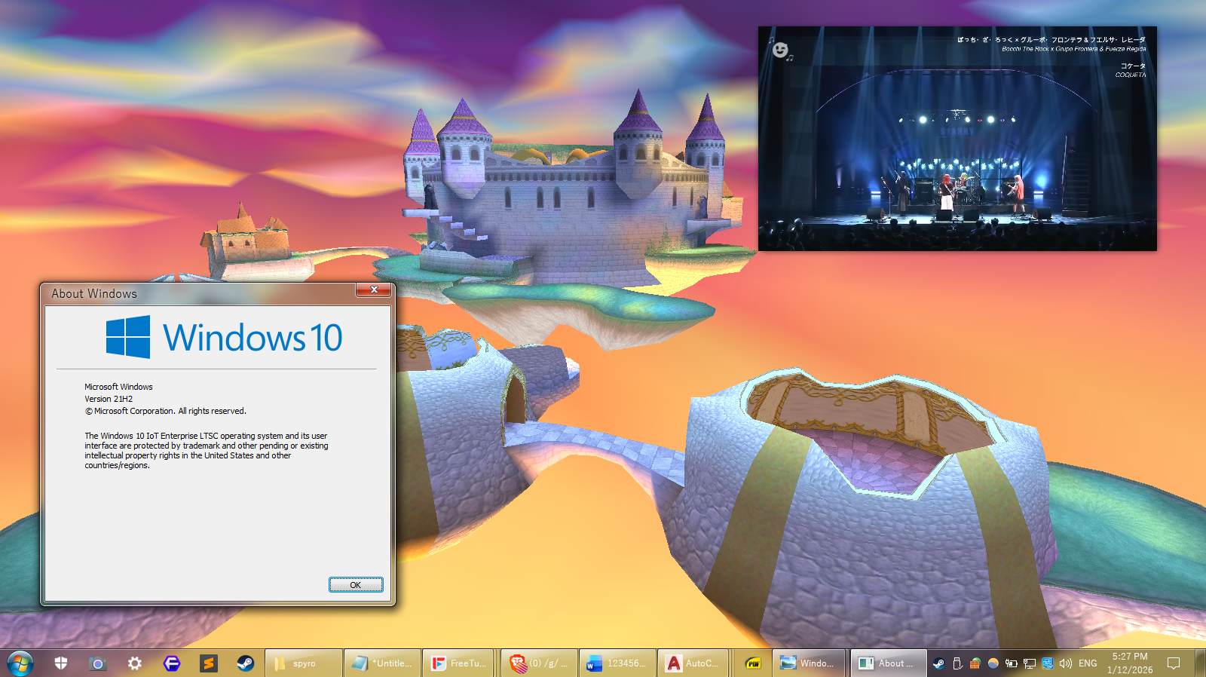This screenshot has height=677, width=1206.
Task: Click Safely Remove Hardware USB tray icon
Action: [x=957, y=663]
